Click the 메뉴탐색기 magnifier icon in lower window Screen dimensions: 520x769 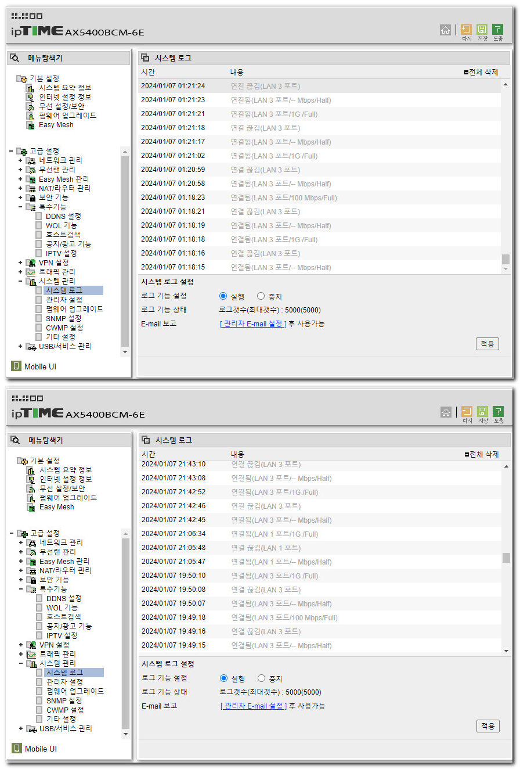16,440
